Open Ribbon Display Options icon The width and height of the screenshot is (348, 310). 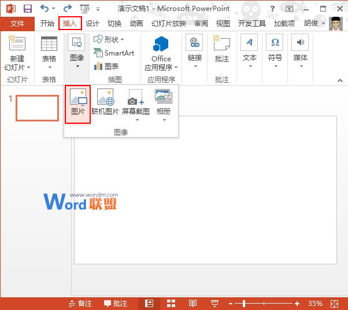(289, 9)
